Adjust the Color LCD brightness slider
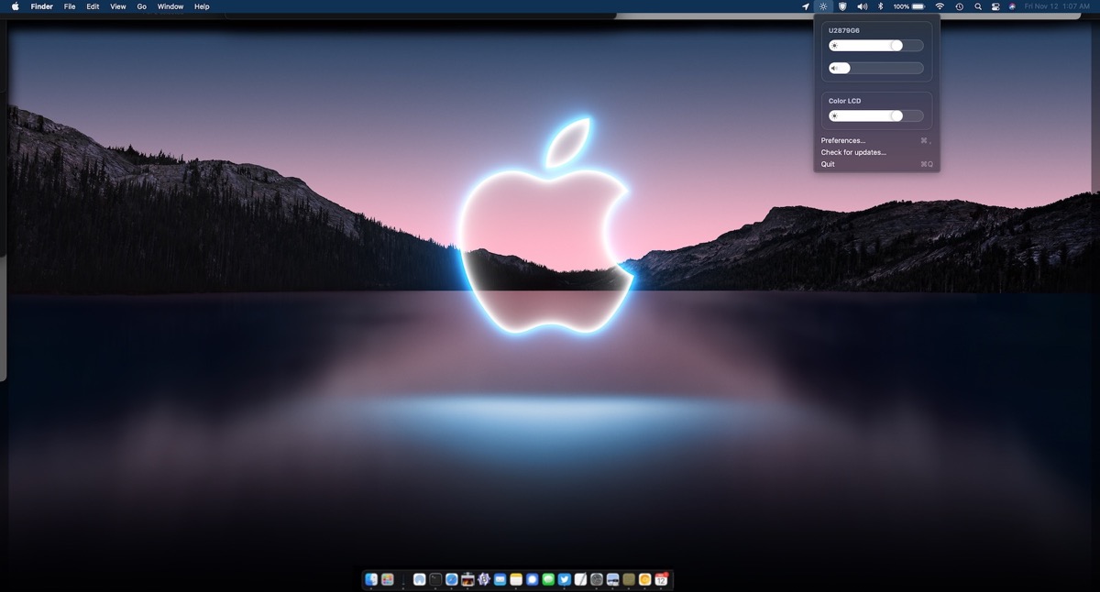 (x=876, y=115)
